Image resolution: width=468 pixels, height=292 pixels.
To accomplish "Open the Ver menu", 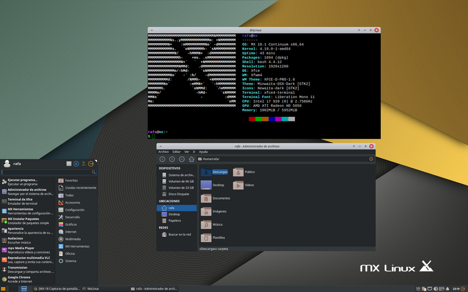I will pyautogui.click(x=187, y=152).
